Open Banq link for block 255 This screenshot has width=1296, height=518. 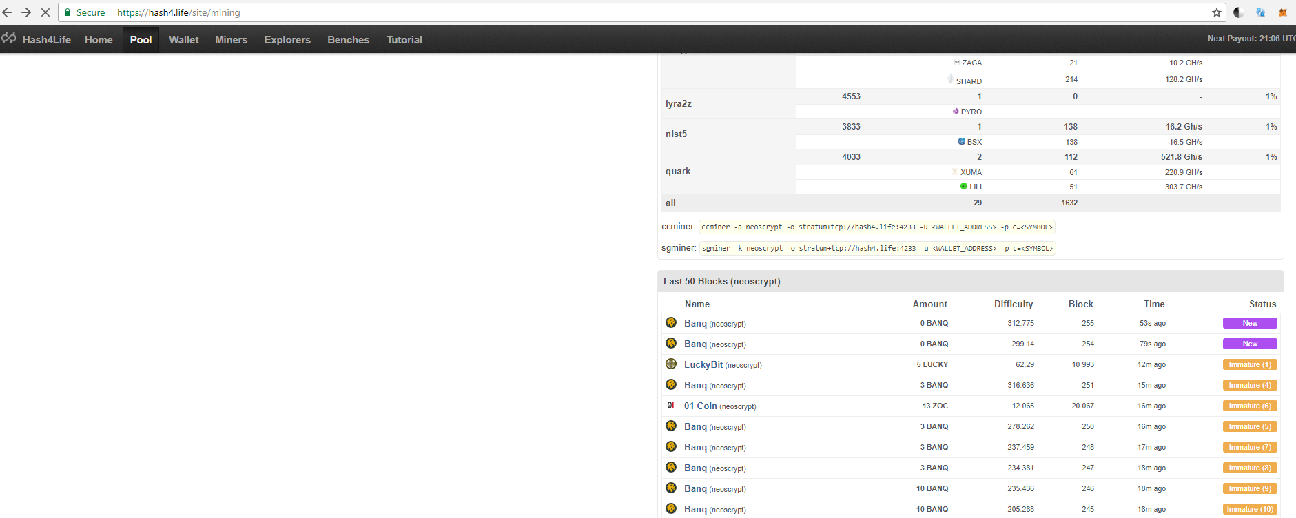click(x=695, y=323)
